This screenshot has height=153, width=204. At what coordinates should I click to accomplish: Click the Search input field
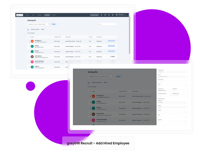pyautogui.click(x=106, y=24)
